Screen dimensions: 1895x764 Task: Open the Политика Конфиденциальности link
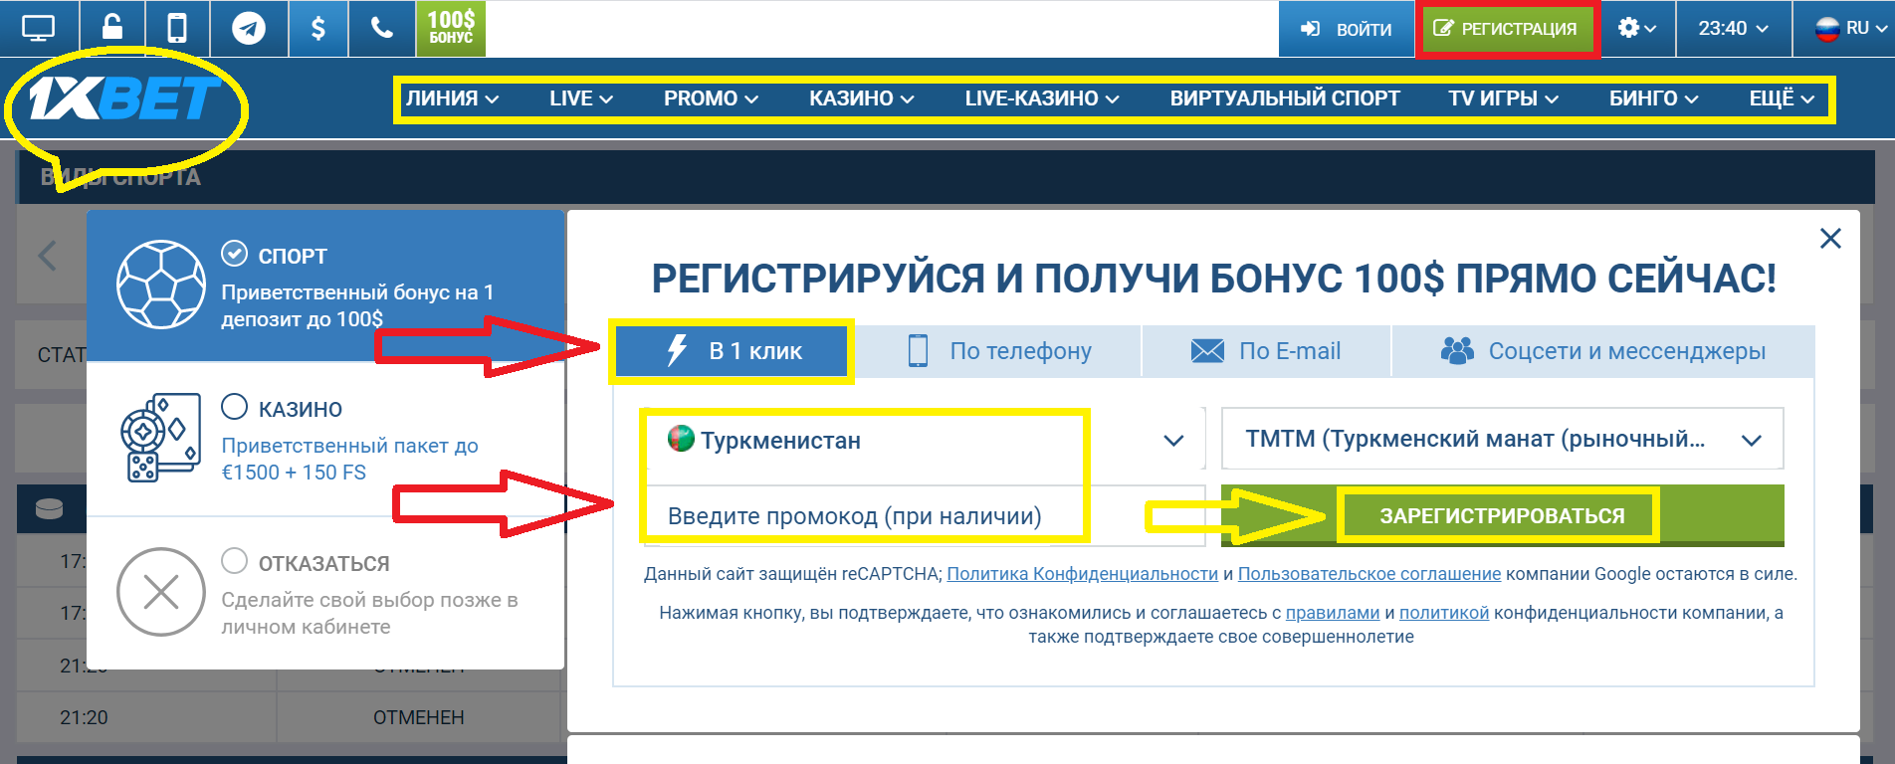click(x=1082, y=574)
